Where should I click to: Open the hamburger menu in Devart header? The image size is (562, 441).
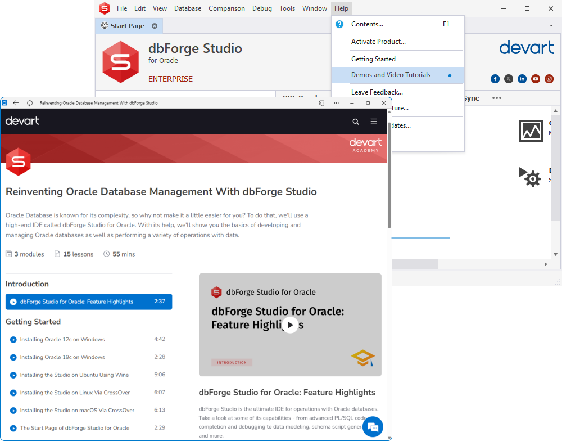374,121
